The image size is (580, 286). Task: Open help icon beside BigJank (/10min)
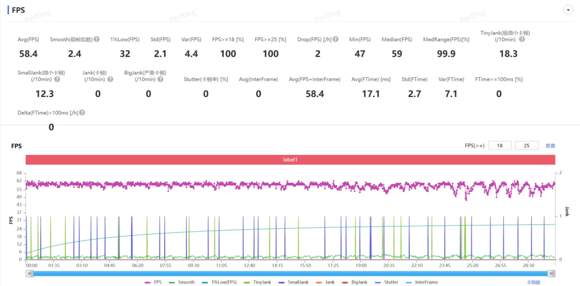(161, 79)
